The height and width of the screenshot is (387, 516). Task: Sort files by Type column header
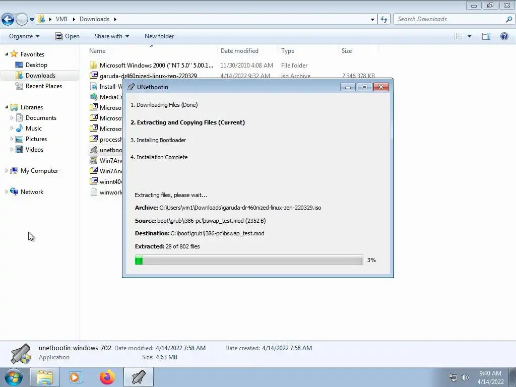click(288, 51)
